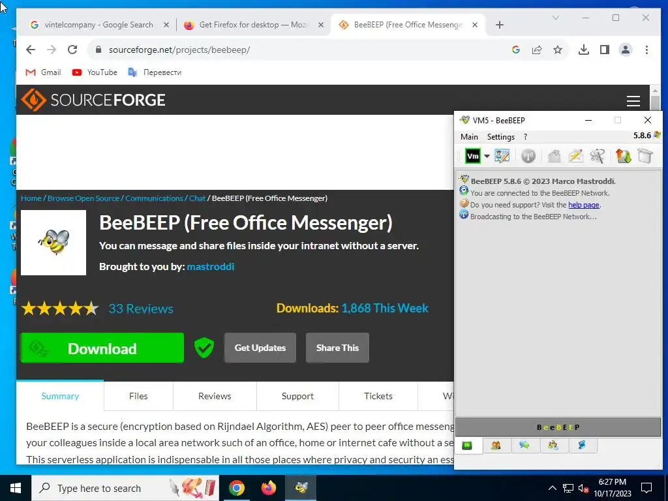Click the Google icon in address bar
Viewport: 668px width, 501px height.
pyautogui.click(x=516, y=50)
